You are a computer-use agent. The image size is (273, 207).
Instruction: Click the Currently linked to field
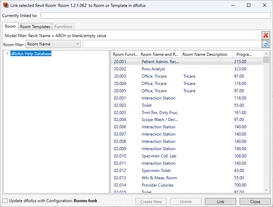(x=155, y=16)
